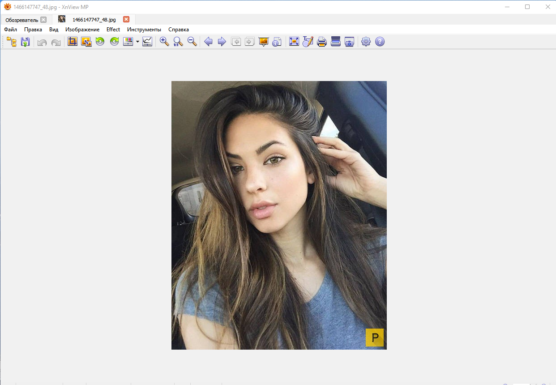The image size is (556, 385).
Task: Select the Crop tool in toolbar
Action: tap(73, 42)
